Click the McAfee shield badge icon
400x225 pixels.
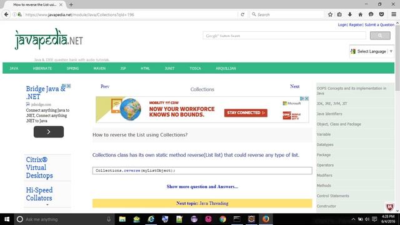pyautogui.click(x=389, y=207)
